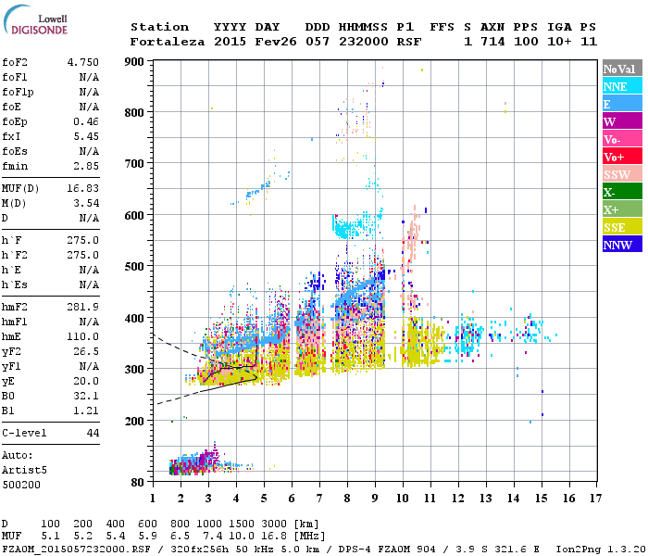Click the X- dark green legend entry
Image resolution: width=648 pixels, height=556 pixels.
[621, 192]
